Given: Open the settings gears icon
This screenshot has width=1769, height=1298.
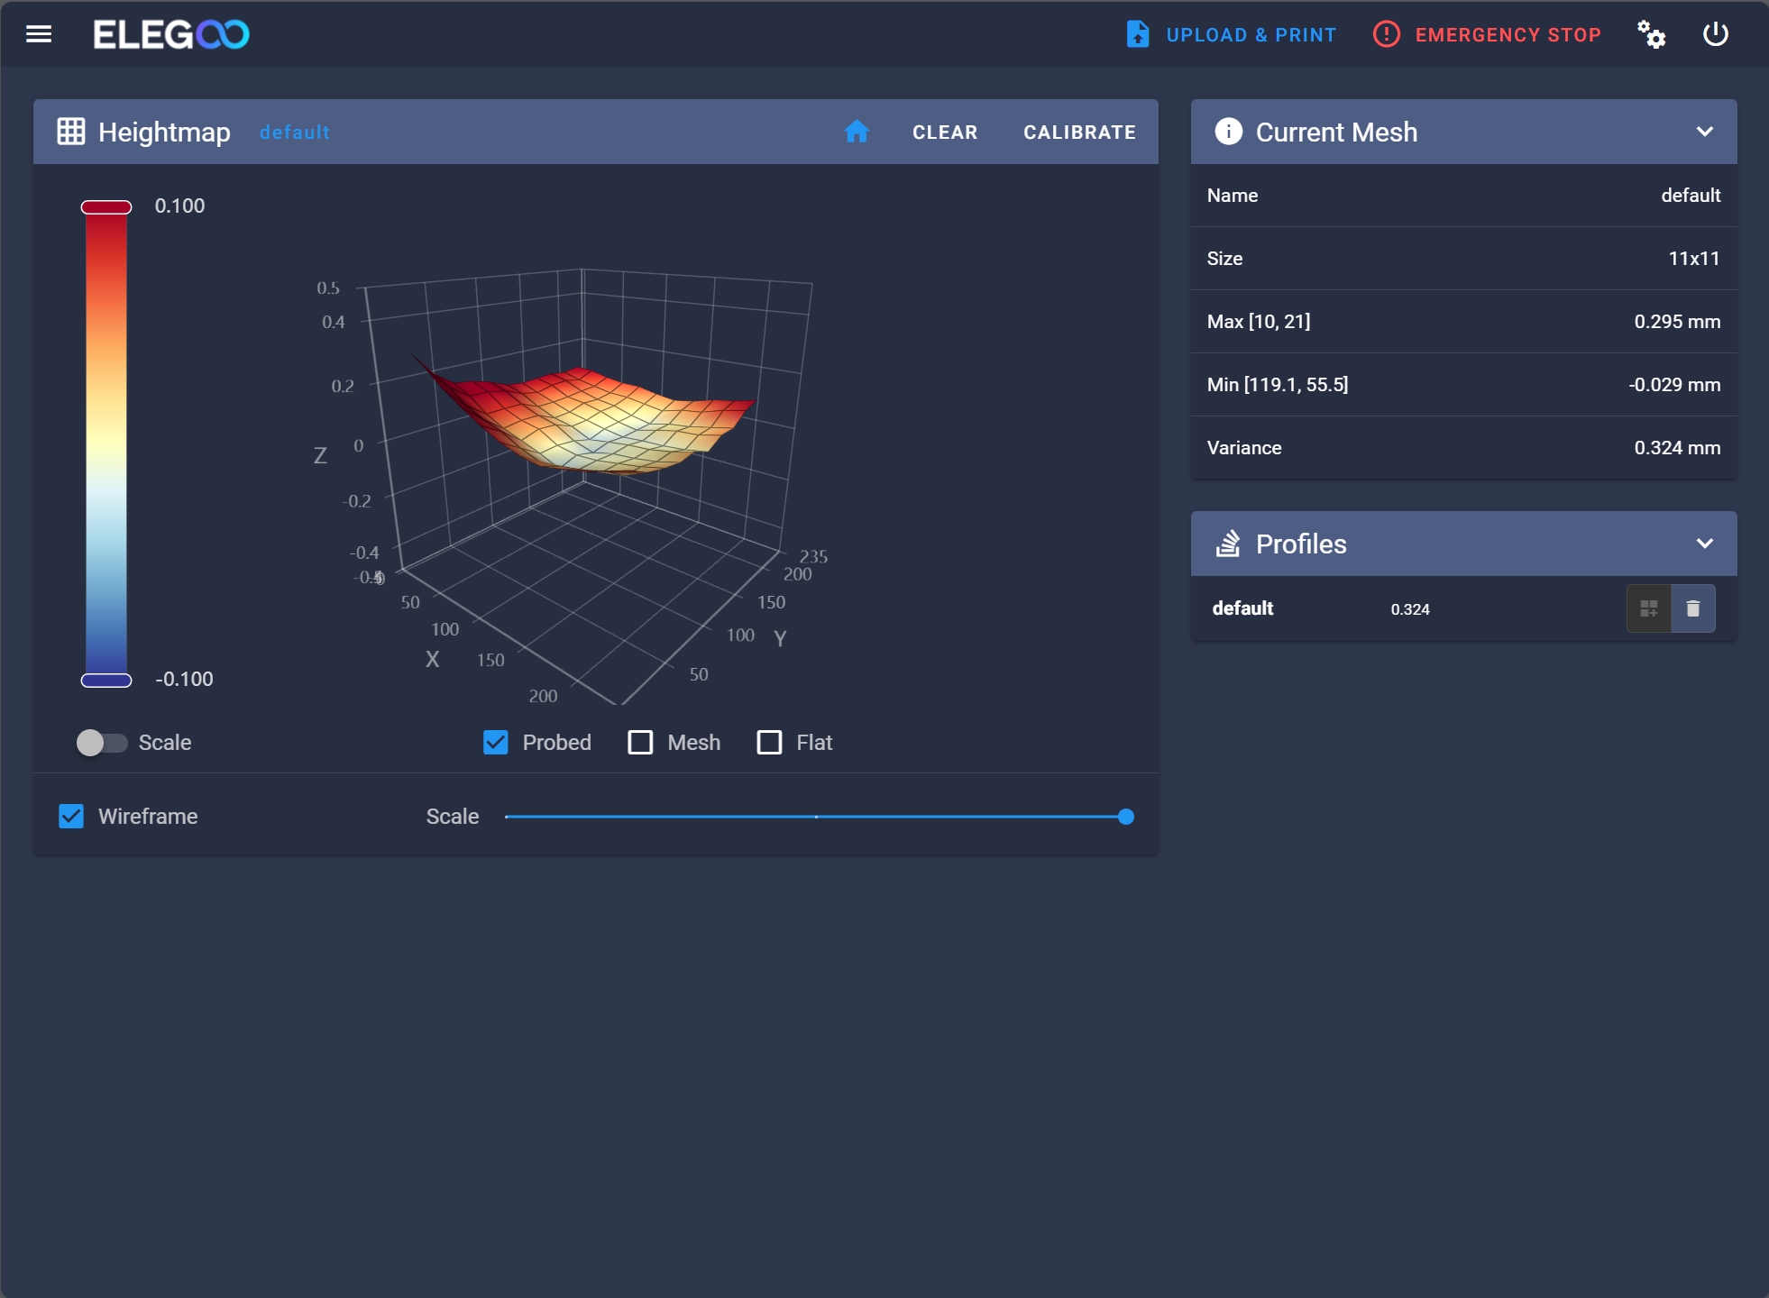Looking at the screenshot, I should (x=1651, y=34).
